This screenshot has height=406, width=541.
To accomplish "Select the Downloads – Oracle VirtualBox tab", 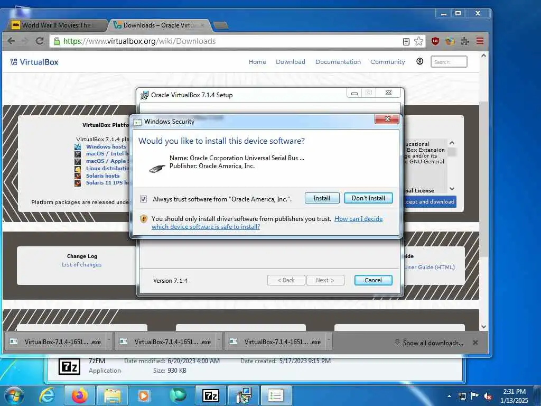I will 160,25.
